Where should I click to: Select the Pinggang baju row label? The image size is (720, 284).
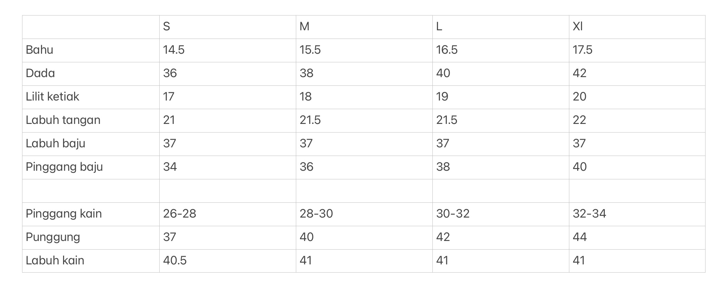click(64, 167)
